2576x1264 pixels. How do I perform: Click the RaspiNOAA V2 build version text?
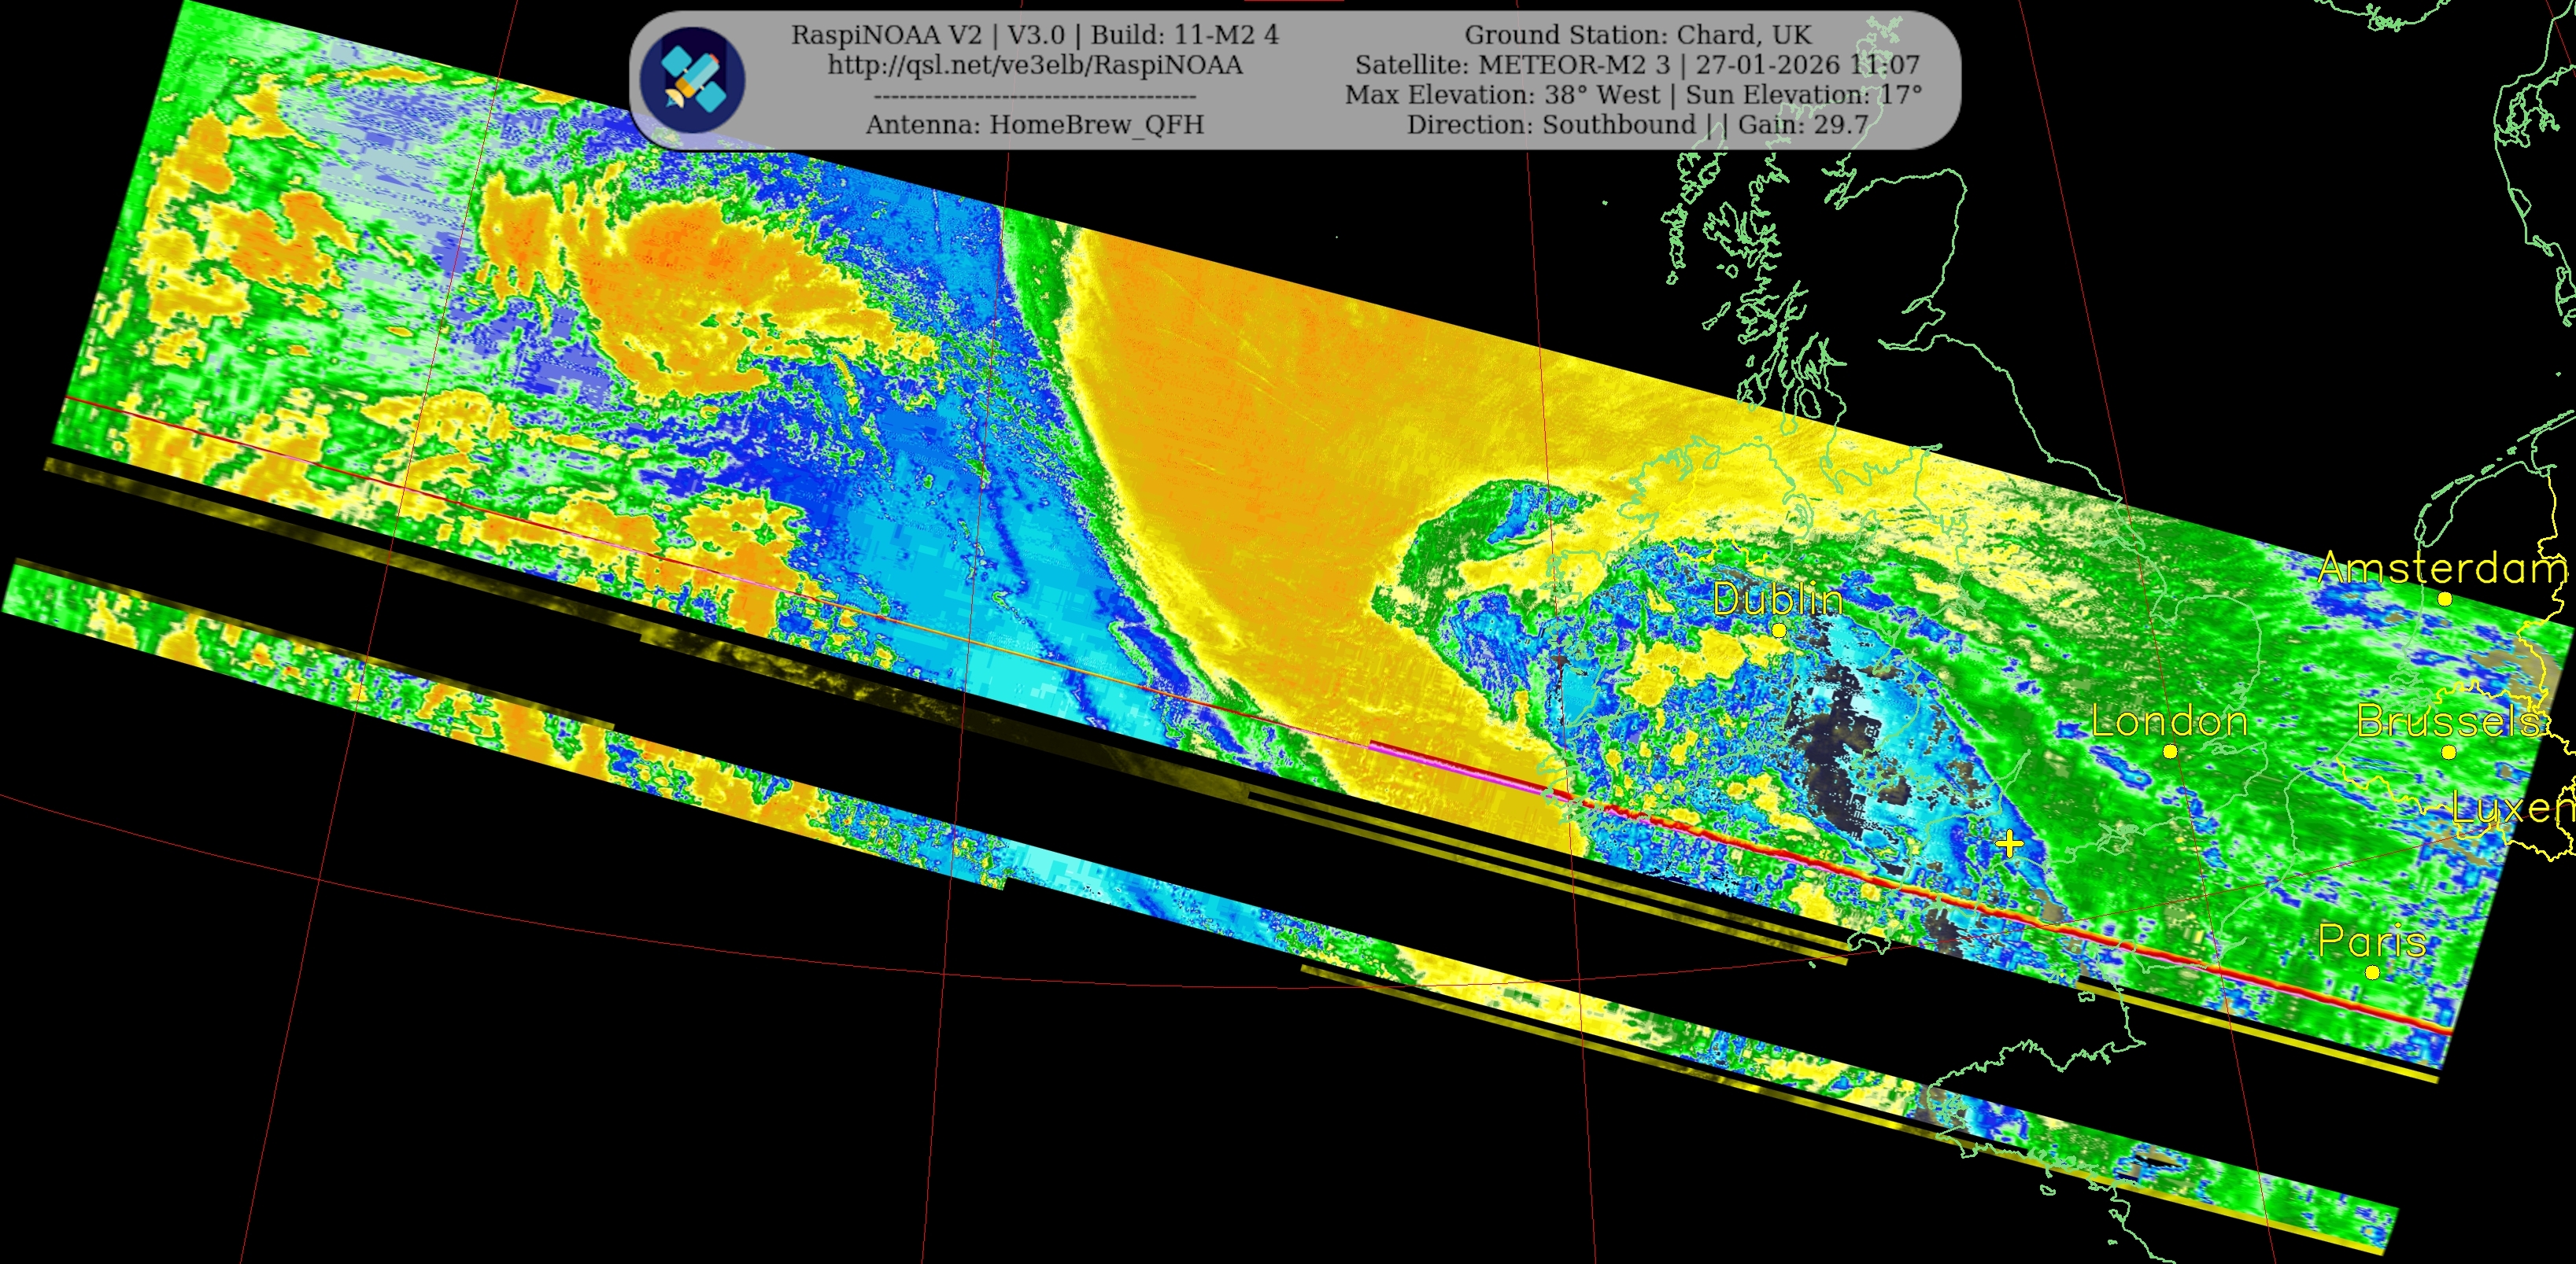[x=1035, y=35]
